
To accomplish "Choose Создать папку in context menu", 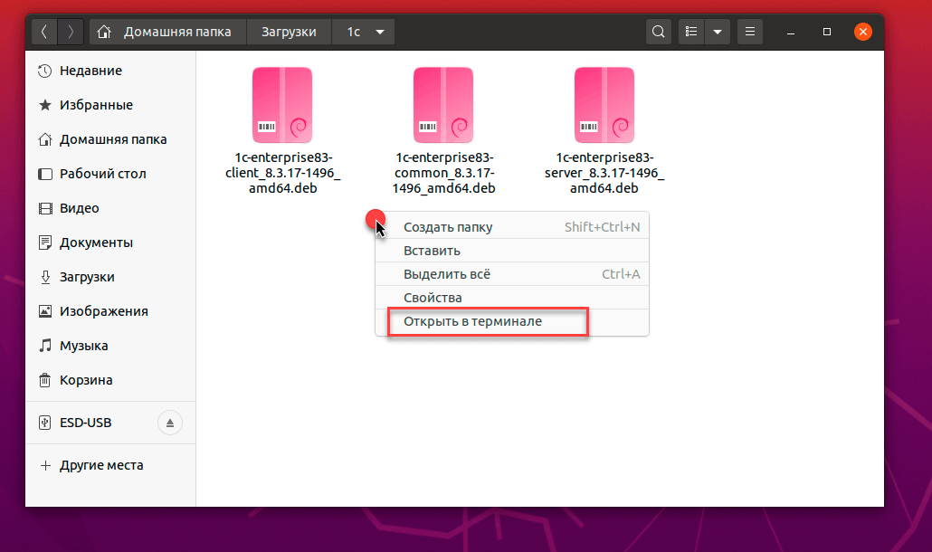I will pos(512,227).
